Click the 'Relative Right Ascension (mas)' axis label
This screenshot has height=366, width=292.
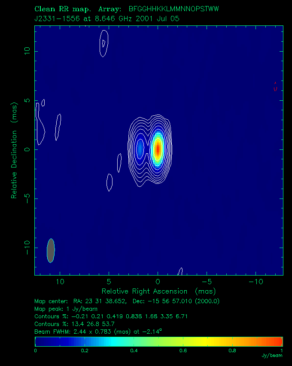[159, 292]
